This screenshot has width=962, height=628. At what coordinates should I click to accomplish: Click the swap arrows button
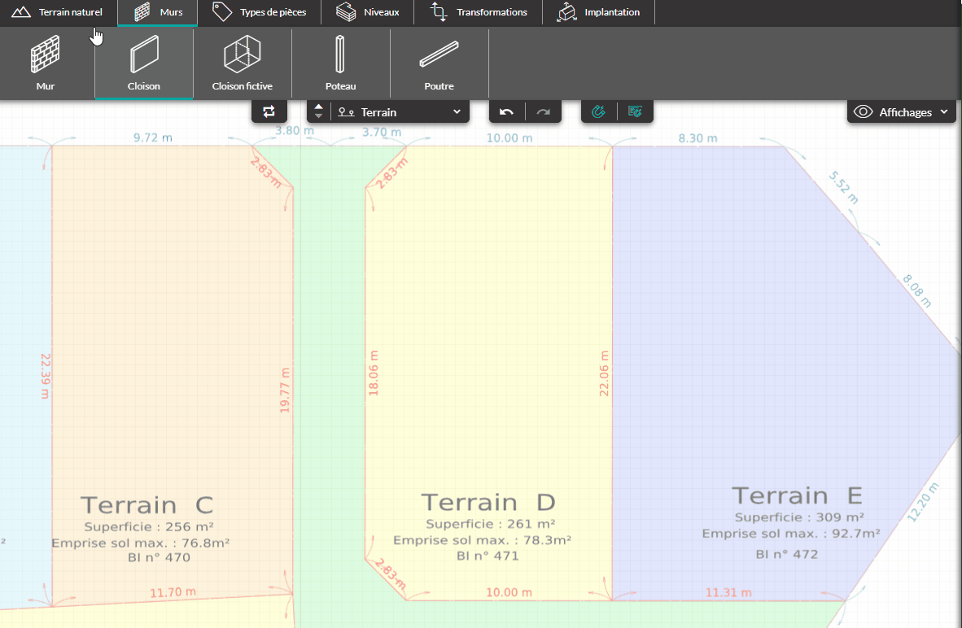(x=269, y=112)
